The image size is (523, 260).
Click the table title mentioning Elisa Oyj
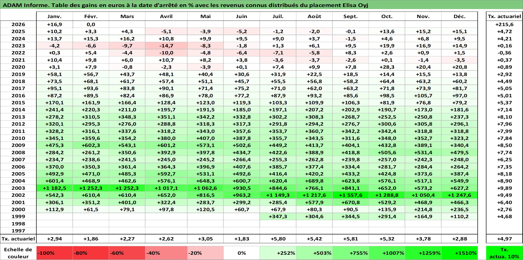coord(186,5)
